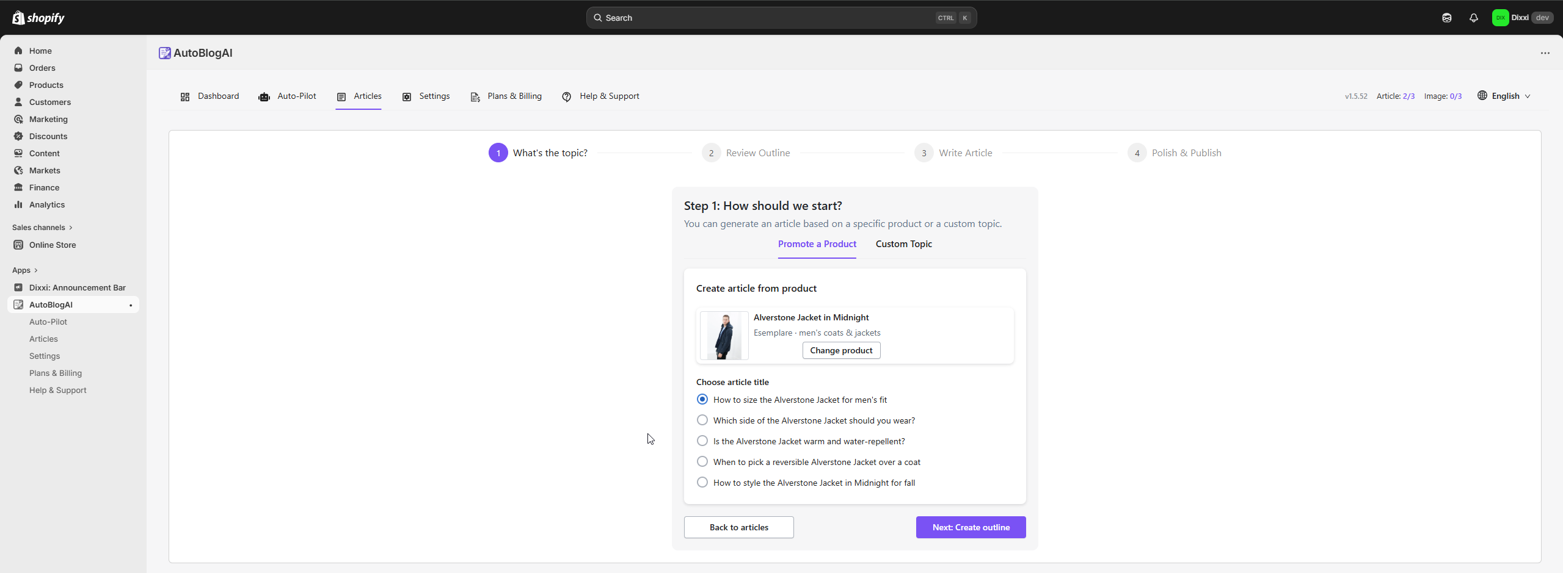Click the Products tag icon
Viewport: 1563px width, 573px height.
tap(18, 85)
